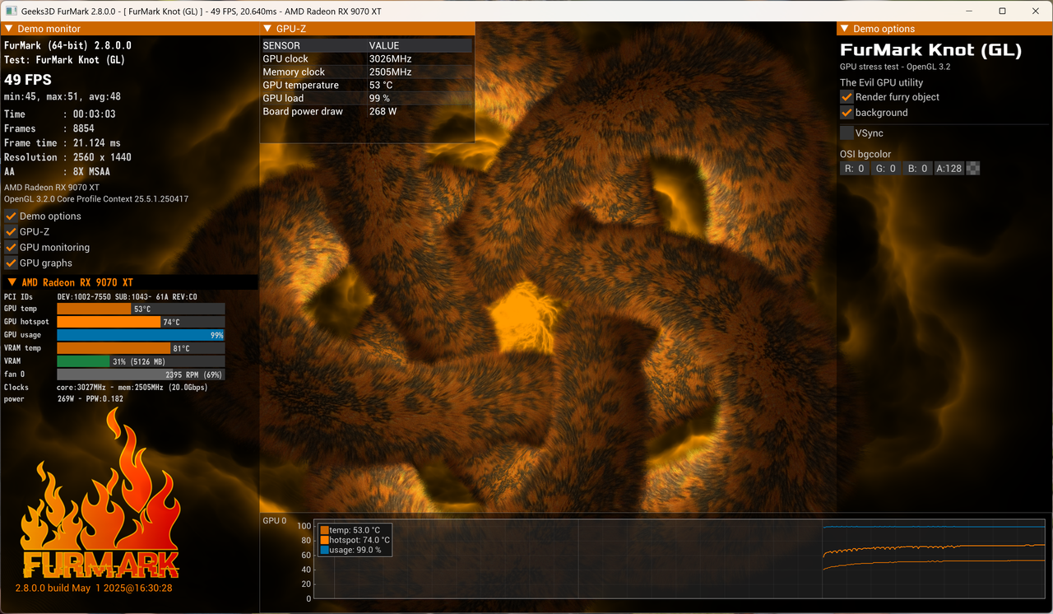Select the GPU load row
The width and height of the screenshot is (1053, 614).
[367, 99]
